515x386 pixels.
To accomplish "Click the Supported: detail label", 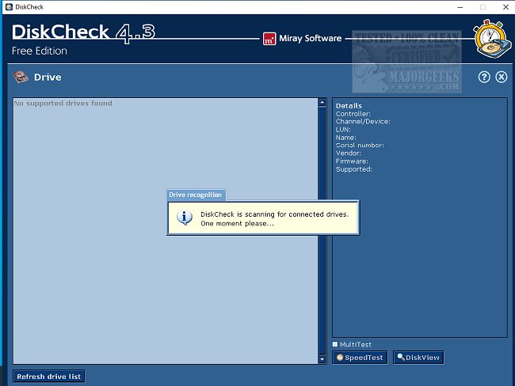I will (x=353, y=169).
